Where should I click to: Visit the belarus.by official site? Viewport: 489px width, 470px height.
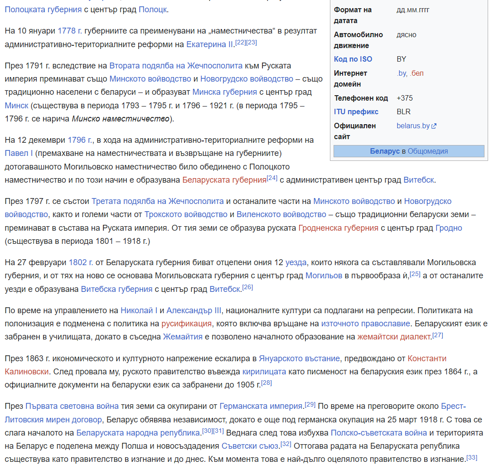[413, 126]
